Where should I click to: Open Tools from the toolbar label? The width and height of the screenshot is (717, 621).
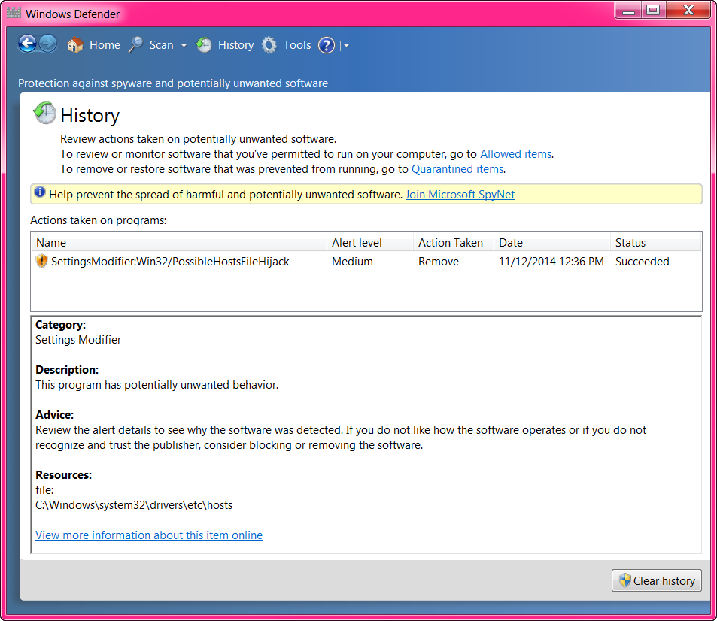(297, 45)
